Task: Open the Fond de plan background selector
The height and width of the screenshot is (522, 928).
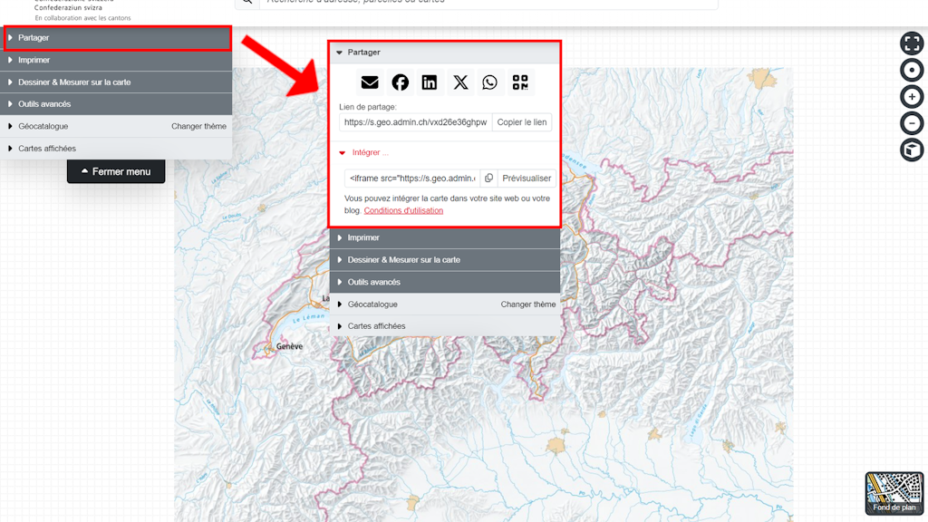Action: 894,494
